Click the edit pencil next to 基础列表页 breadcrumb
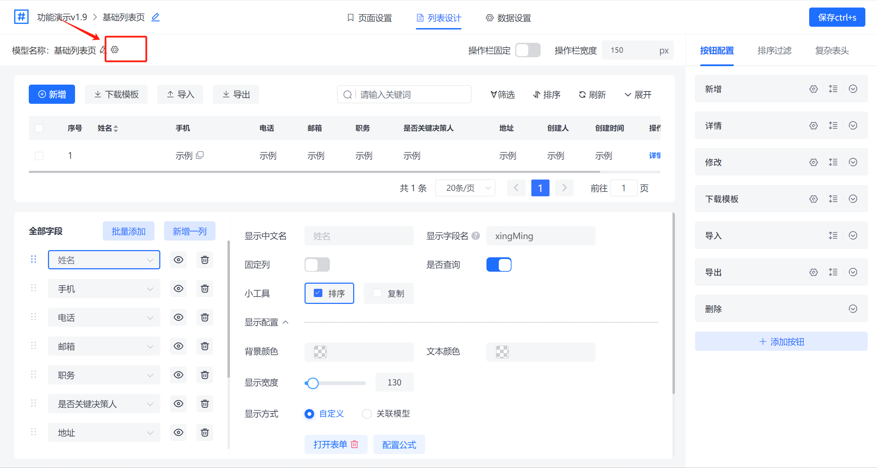 click(x=156, y=17)
